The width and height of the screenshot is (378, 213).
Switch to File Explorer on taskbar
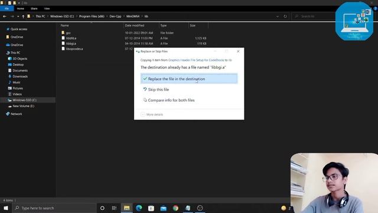click(126, 208)
